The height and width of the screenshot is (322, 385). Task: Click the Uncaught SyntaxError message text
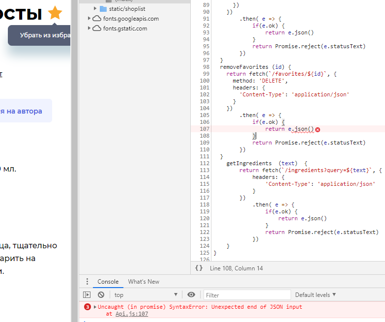(200, 307)
